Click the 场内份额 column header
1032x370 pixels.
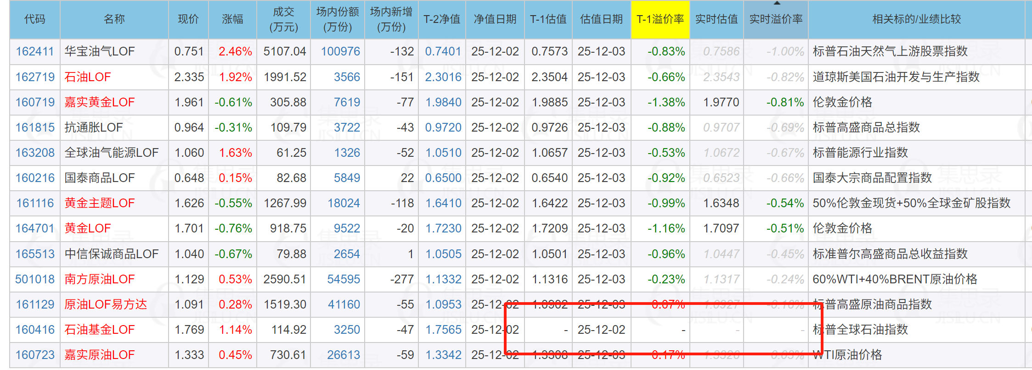tap(337, 19)
